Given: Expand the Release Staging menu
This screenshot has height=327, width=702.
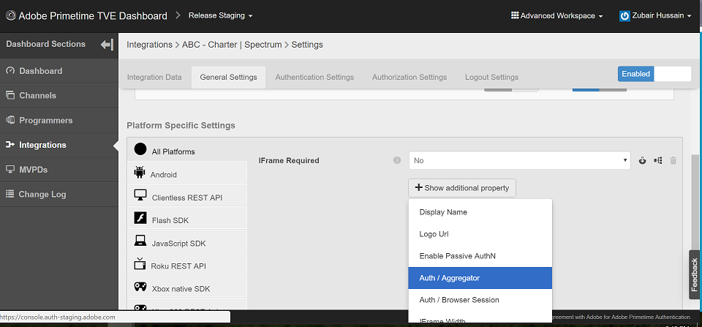Looking at the screenshot, I should click(x=220, y=15).
